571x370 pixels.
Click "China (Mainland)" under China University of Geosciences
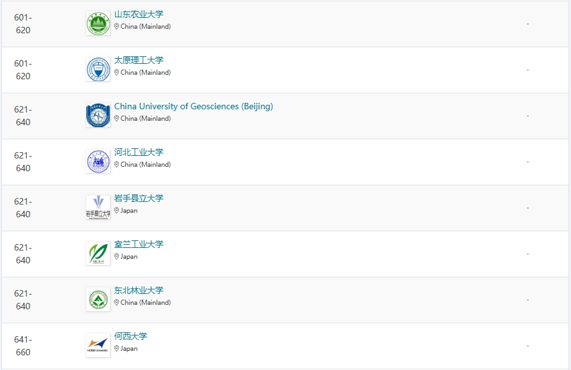[146, 119]
